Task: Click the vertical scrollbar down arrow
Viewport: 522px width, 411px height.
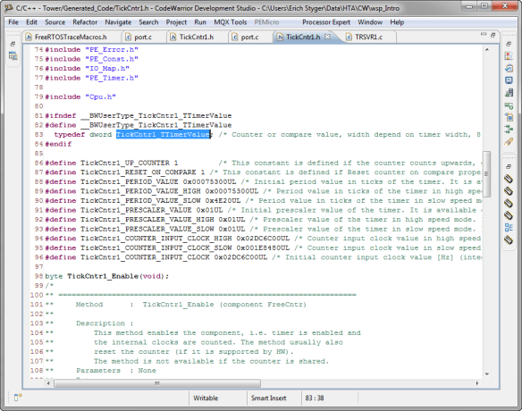Action: tap(487, 374)
